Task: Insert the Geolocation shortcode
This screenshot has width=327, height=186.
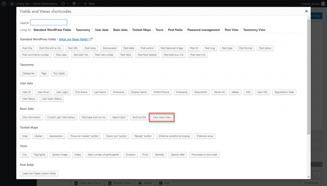Action: 56,136
